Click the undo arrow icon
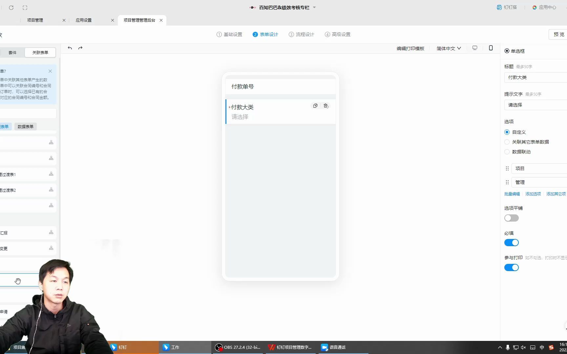 (70, 48)
